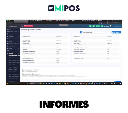The image size is (128, 113).
Task: Switch to the CRM Software browser tab
Action: 93,21
